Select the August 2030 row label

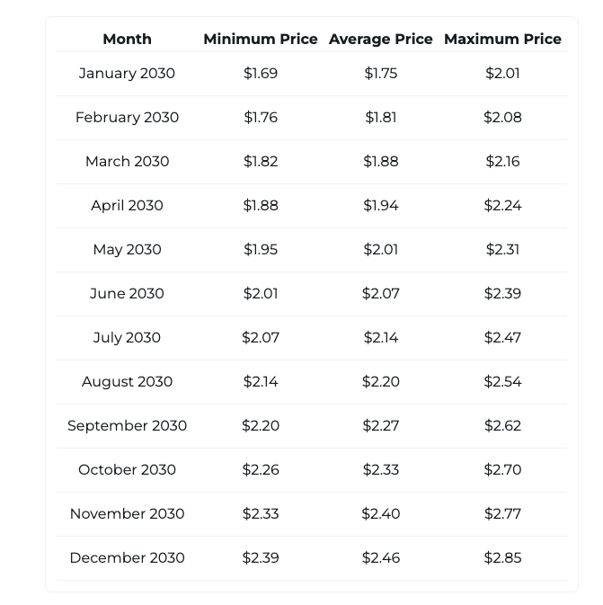pos(127,381)
